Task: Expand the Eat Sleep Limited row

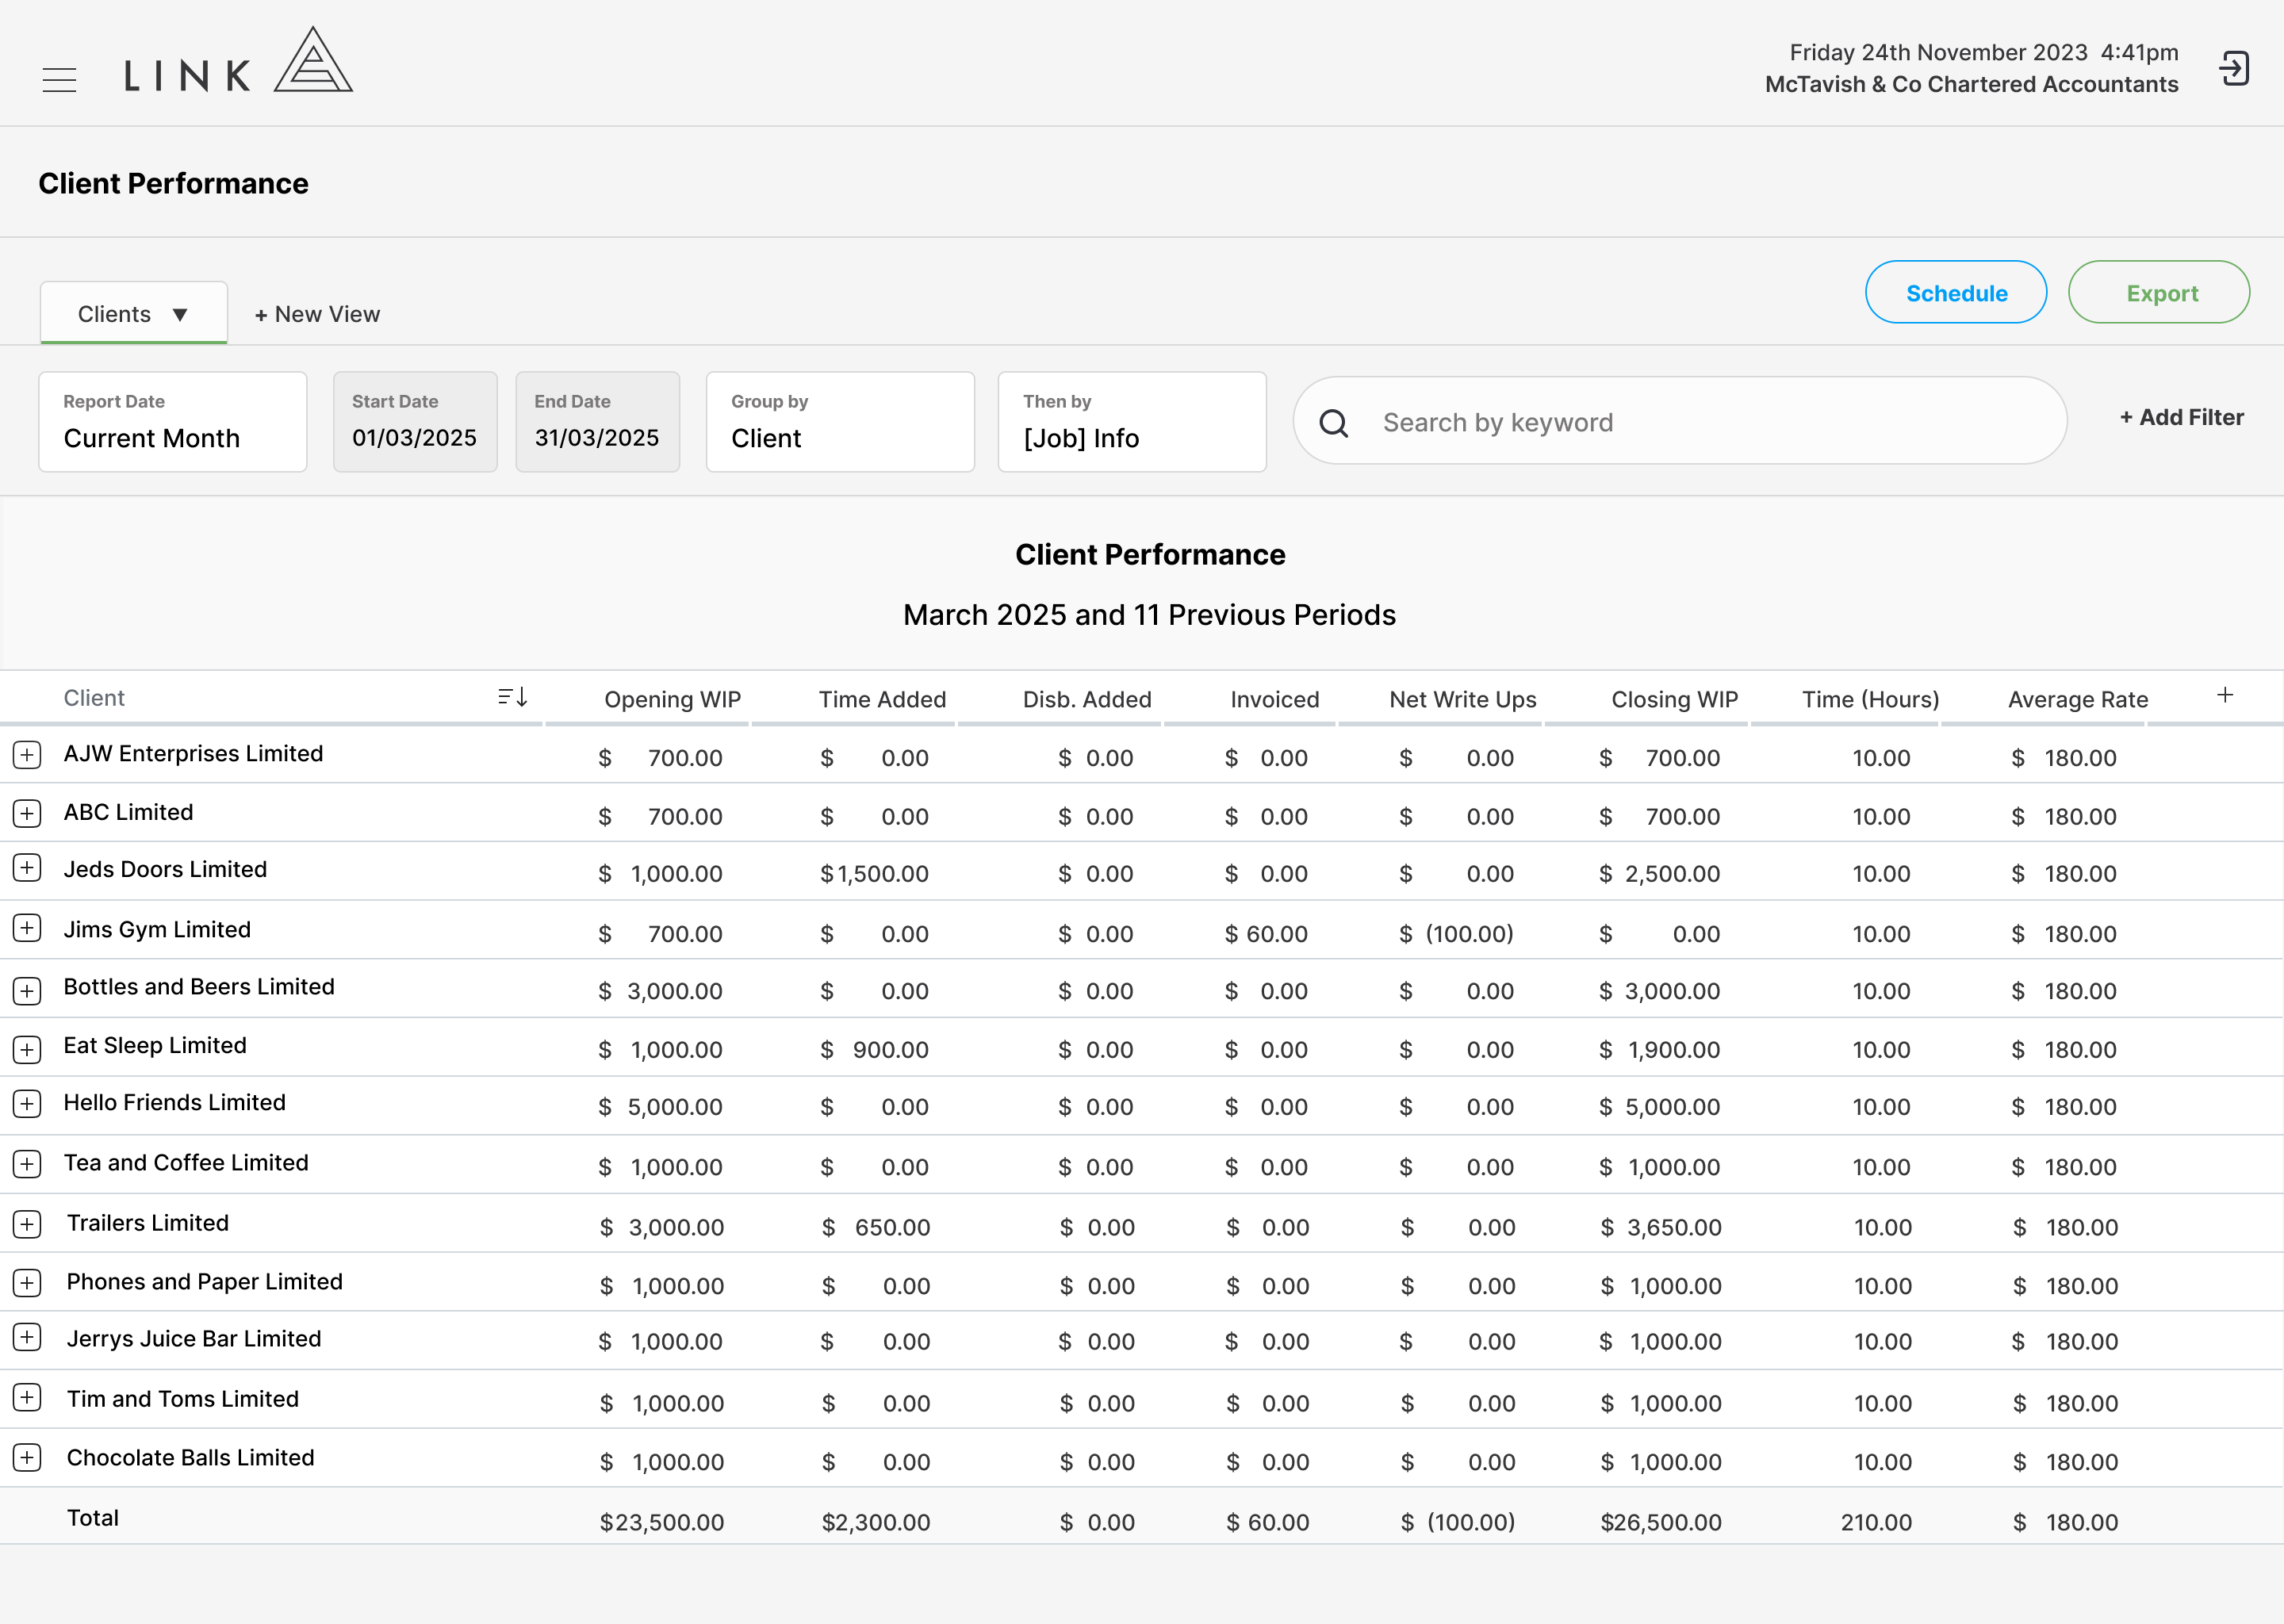Action: [27, 1049]
